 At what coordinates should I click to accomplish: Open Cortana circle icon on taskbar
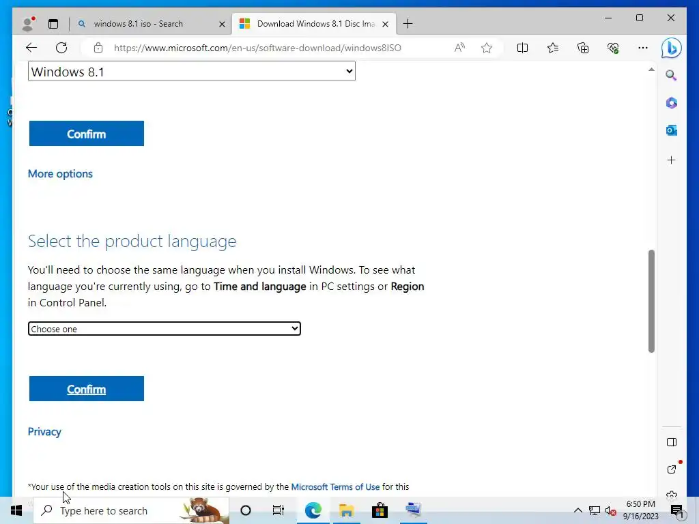point(246,510)
